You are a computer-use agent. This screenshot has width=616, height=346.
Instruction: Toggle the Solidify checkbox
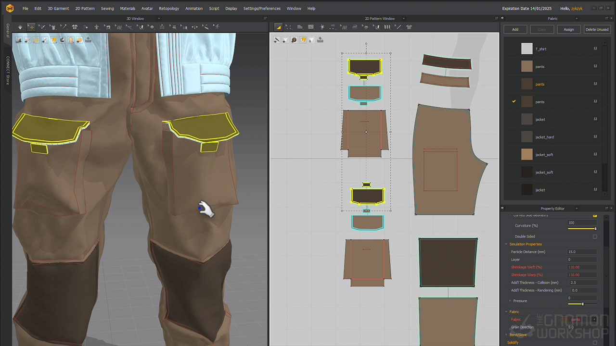point(595,343)
